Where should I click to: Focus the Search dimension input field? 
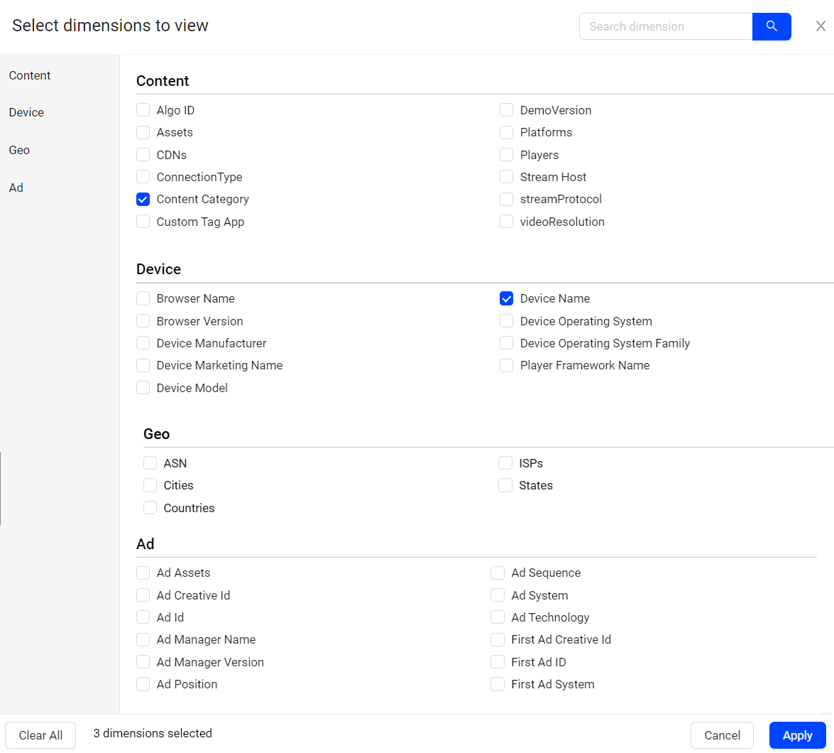click(665, 26)
